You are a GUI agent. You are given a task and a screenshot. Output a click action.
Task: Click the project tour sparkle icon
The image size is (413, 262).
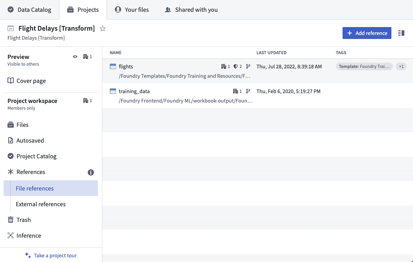(28, 255)
